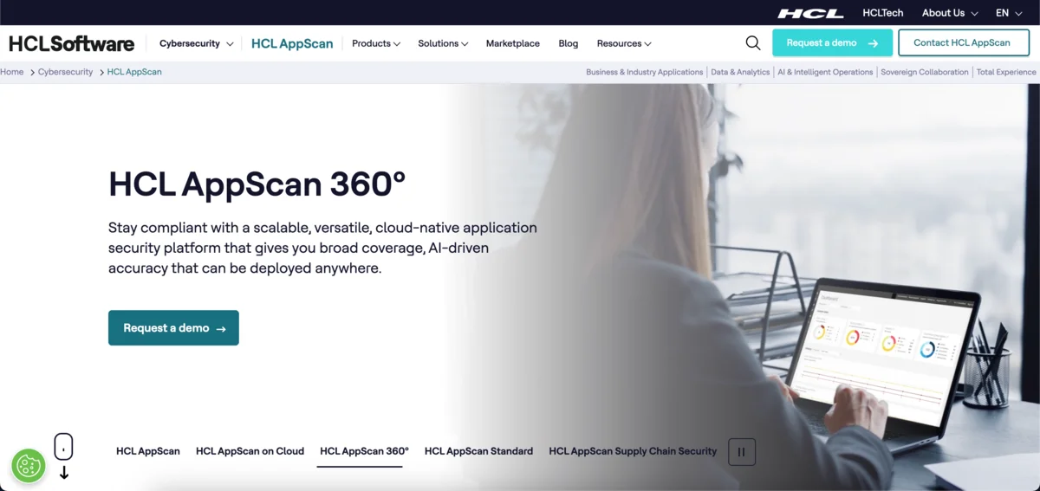Expand the Cybersecurity dropdown
This screenshot has width=1040, height=491.
tap(197, 43)
